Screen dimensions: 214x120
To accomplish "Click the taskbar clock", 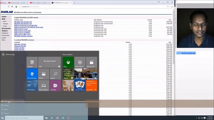I will (210, 118).
